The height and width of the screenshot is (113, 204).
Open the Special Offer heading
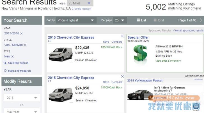[x=138, y=37]
